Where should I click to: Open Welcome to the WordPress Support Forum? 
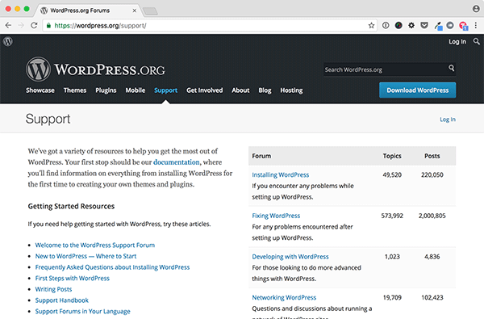tap(95, 246)
